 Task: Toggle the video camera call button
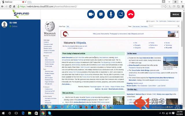point(91,14)
